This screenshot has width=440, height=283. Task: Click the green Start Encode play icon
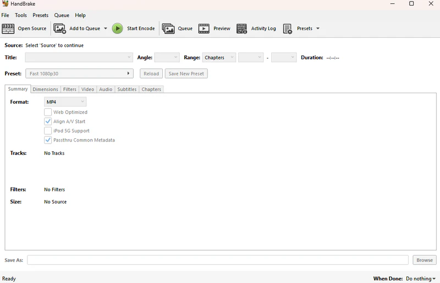click(x=117, y=29)
